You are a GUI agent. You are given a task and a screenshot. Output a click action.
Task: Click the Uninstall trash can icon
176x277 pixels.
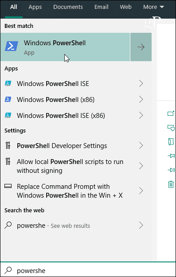click(x=171, y=184)
